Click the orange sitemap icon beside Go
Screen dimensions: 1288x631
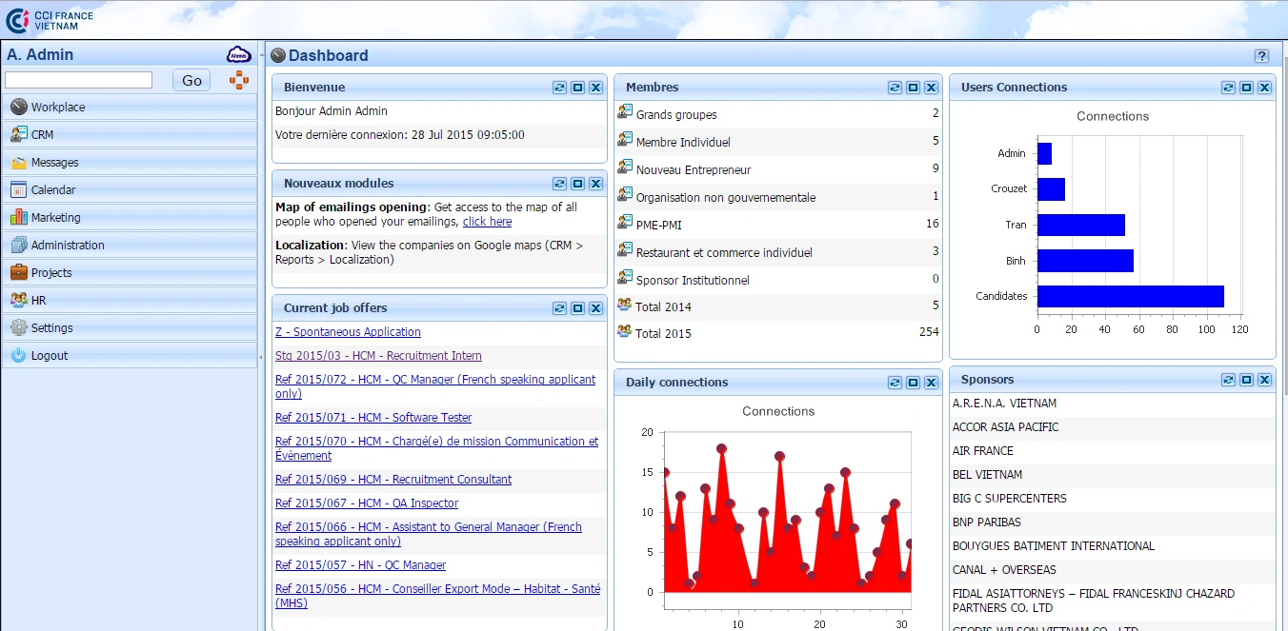[x=238, y=80]
